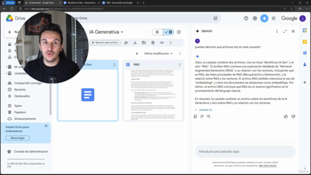Click the storage usage progress bar
The width and height of the screenshot is (311, 175).
(x=26, y=159)
